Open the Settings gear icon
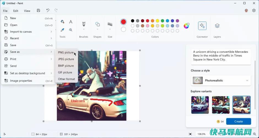The width and height of the screenshot is (259, 138). [x=254, y=10]
